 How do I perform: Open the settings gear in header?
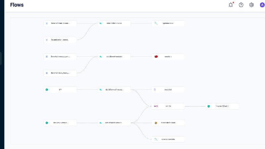(x=251, y=5)
